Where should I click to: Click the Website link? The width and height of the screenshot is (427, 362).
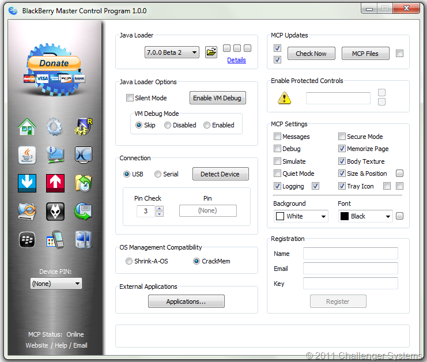point(37,345)
